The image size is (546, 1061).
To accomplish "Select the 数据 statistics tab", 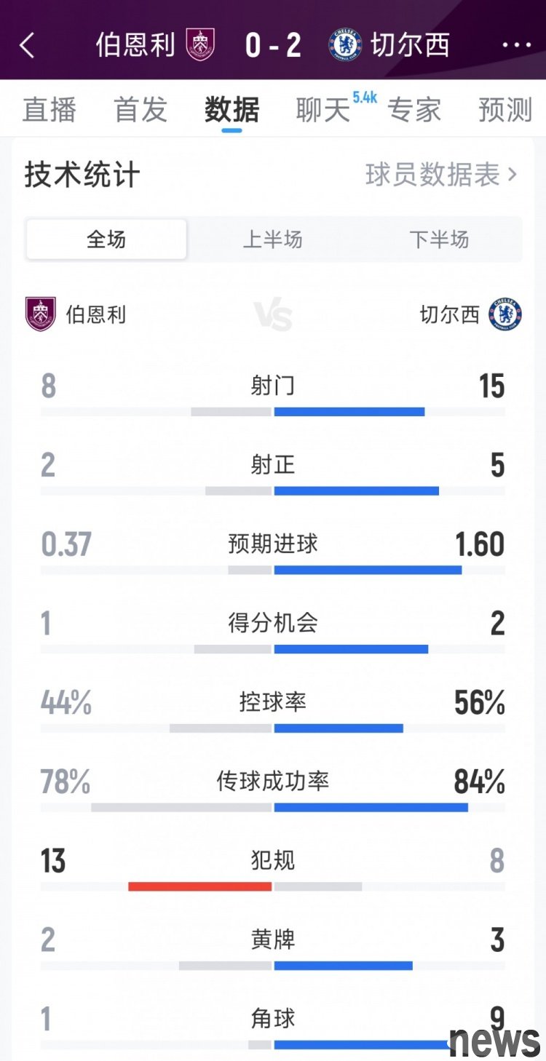I will point(232,109).
